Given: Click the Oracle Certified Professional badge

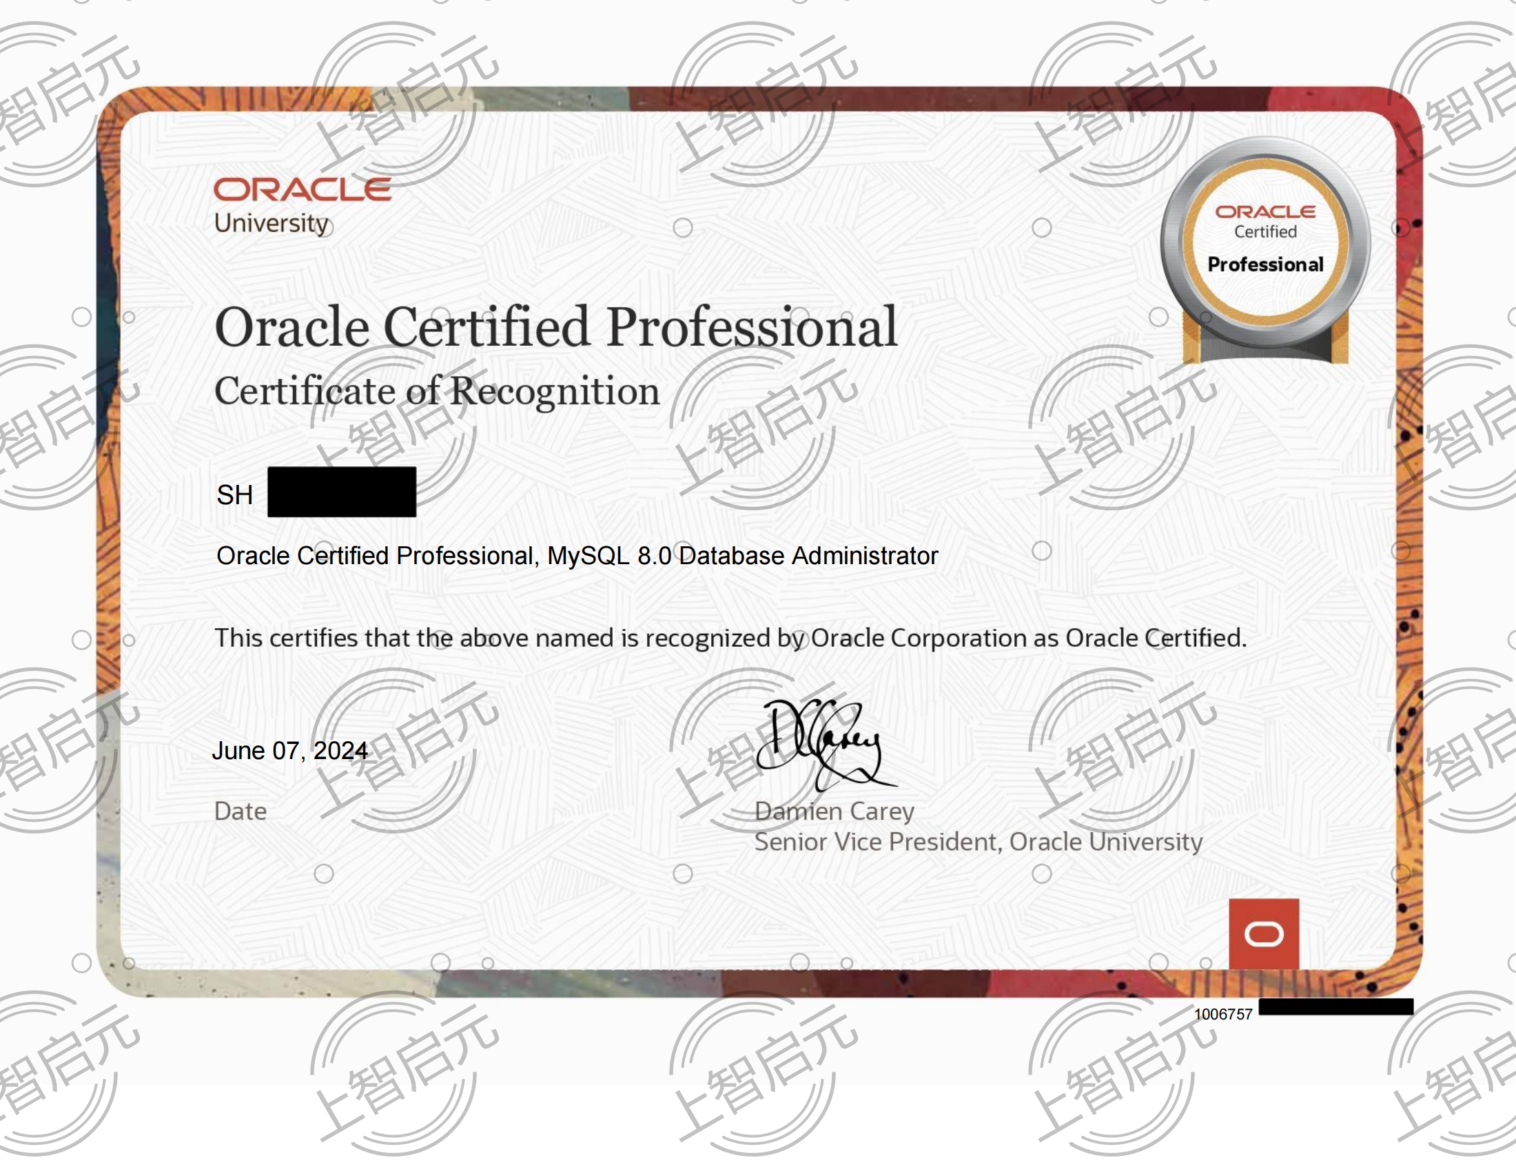Looking at the screenshot, I should point(1265,251).
